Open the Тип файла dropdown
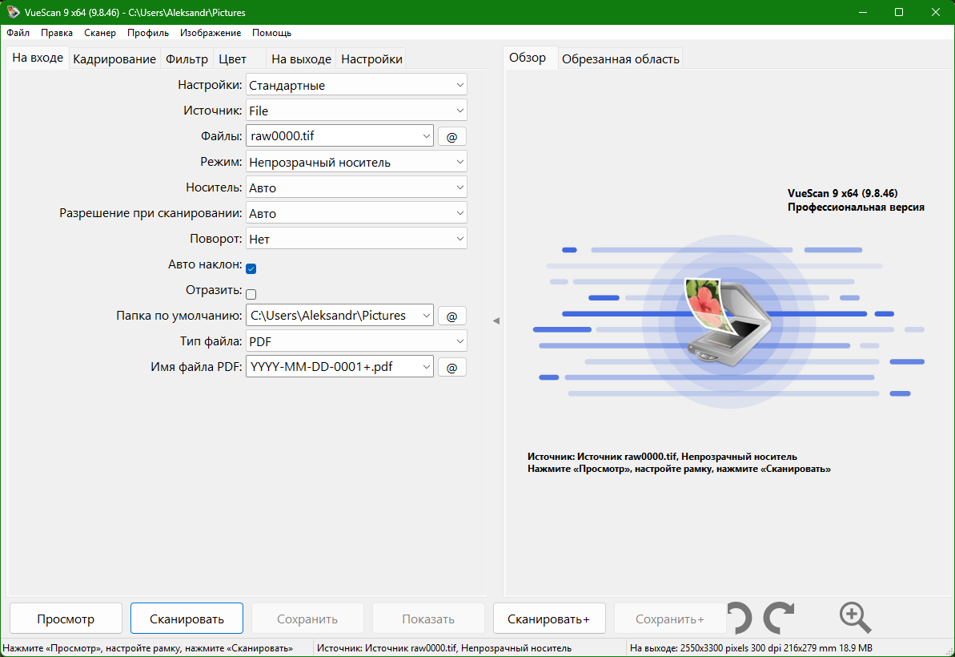Screen dimensions: 955x657 pyautogui.click(x=356, y=342)
